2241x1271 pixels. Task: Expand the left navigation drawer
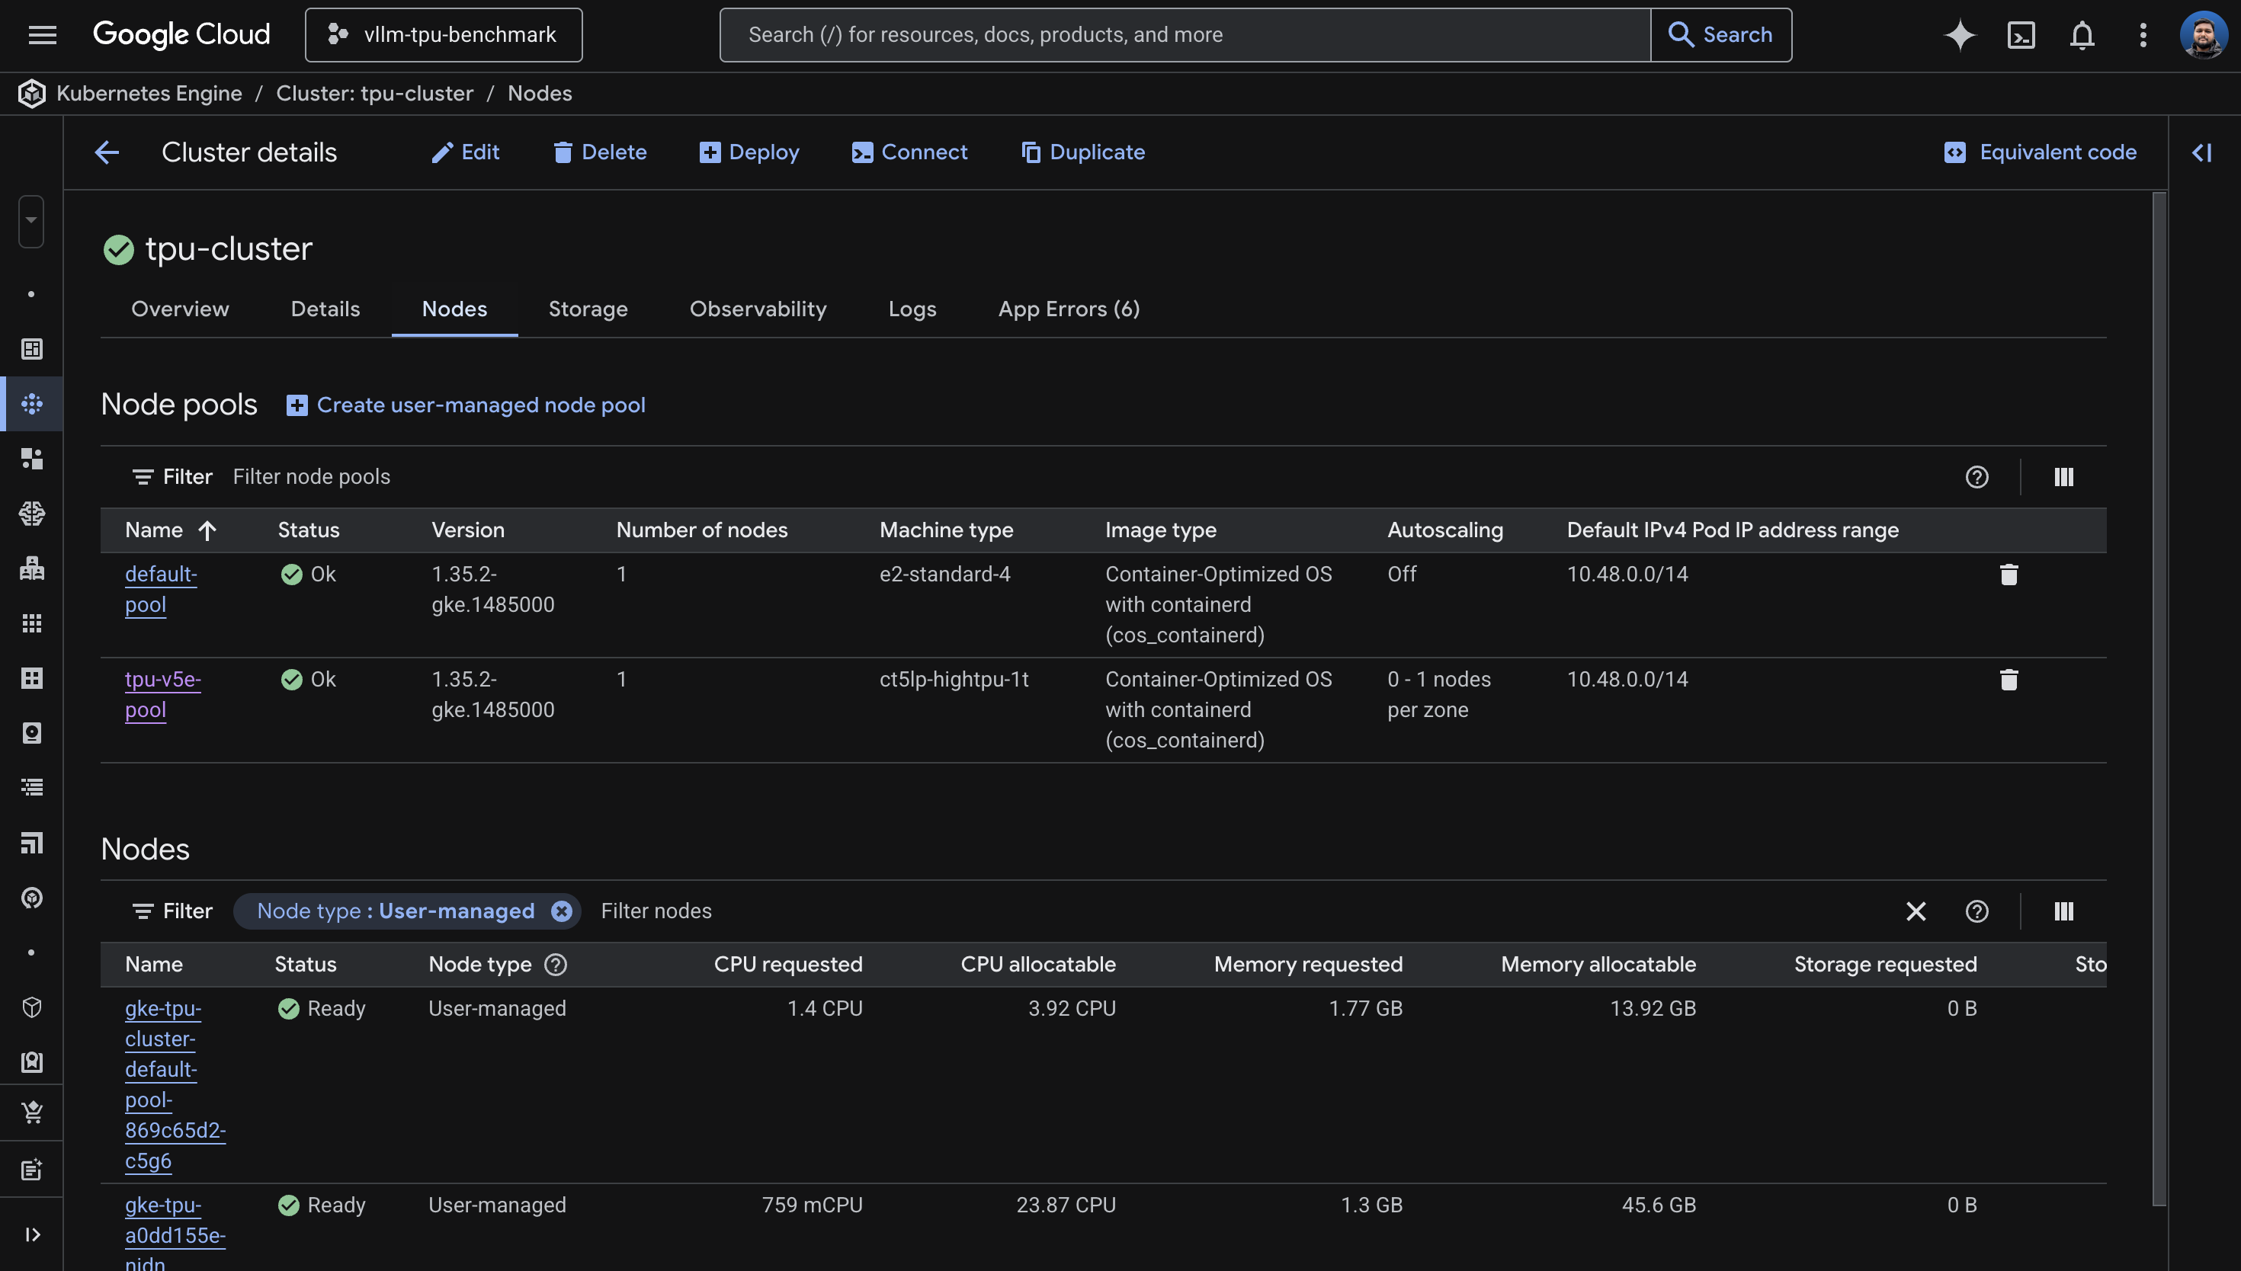point(32,1234)
